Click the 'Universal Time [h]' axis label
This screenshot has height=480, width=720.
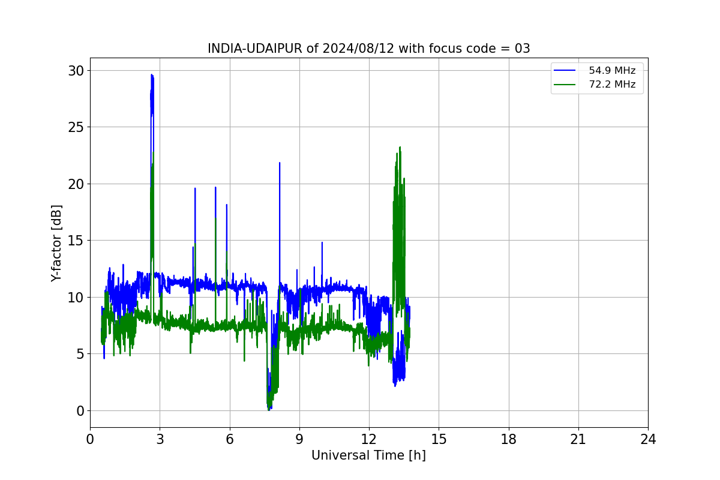pos(368,455)
